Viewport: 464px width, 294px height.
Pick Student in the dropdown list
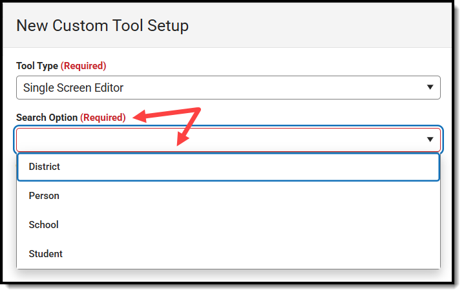click(228, 254)
